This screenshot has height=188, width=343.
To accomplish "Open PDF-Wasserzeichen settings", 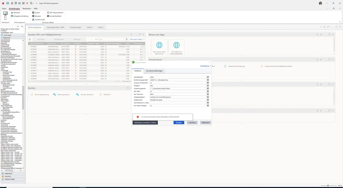I will 55,13.
